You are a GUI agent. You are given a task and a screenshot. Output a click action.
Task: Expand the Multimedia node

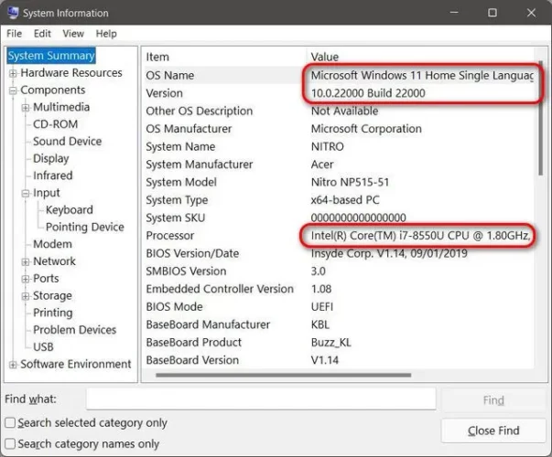26,108
